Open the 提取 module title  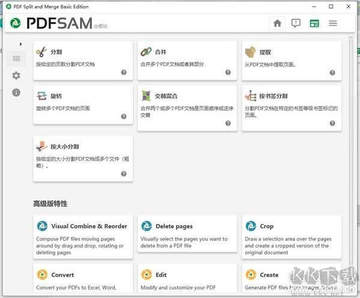tap(265, 52)
